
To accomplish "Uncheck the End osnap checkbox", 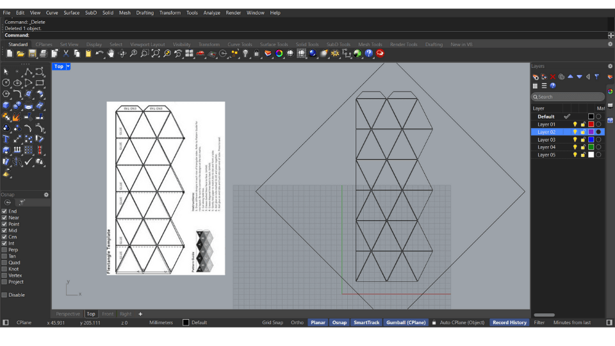I will [4, 211].
